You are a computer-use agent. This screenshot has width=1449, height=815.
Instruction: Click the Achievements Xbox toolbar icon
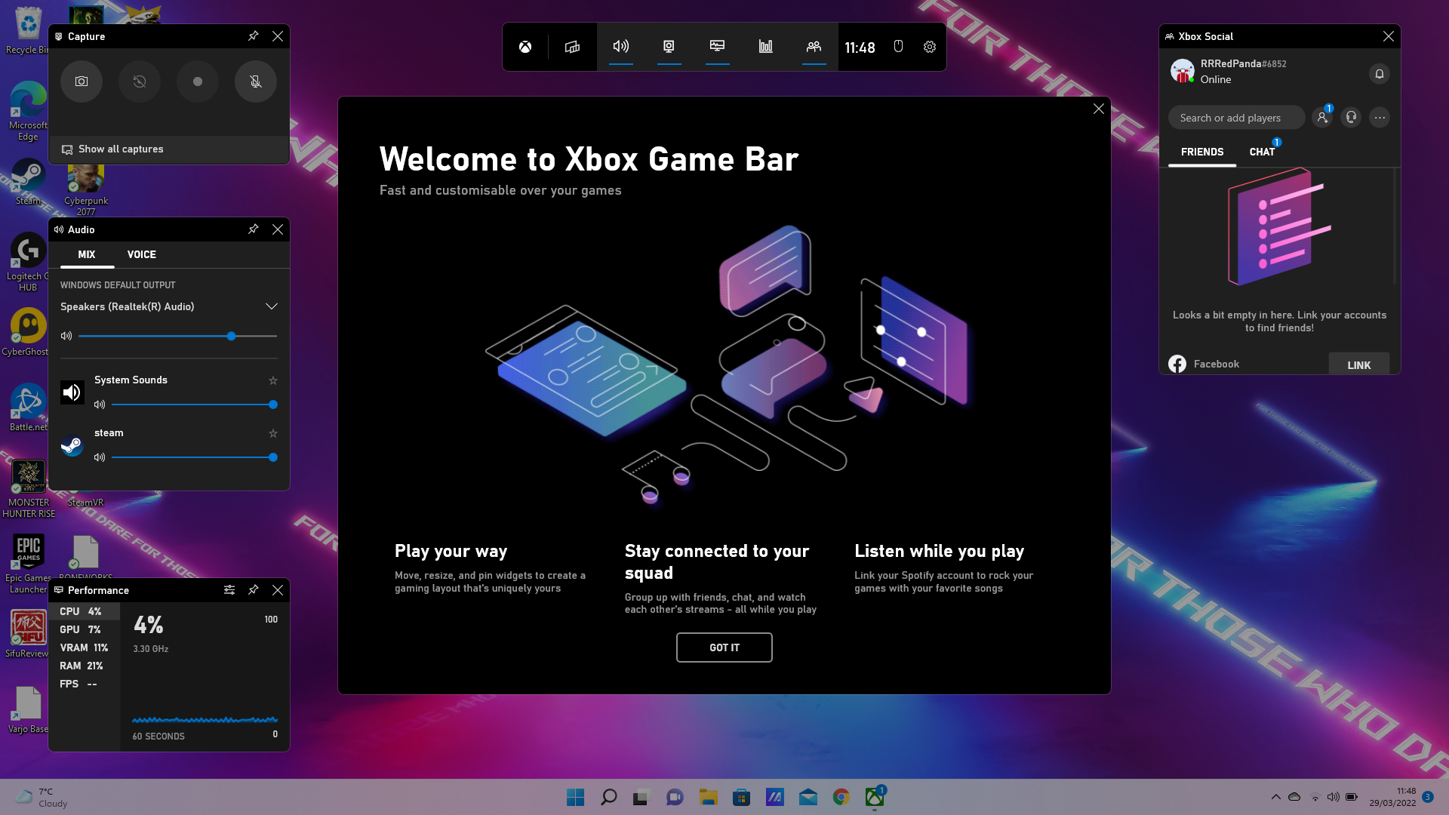(x=765, y=47)
